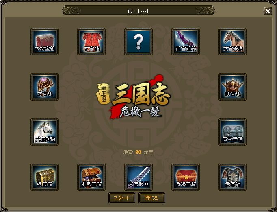Click the ルーレット title bar
Image resolution: width=277 pixels, height=212 pixels.
pyautogui.click(x=138, y=11)
